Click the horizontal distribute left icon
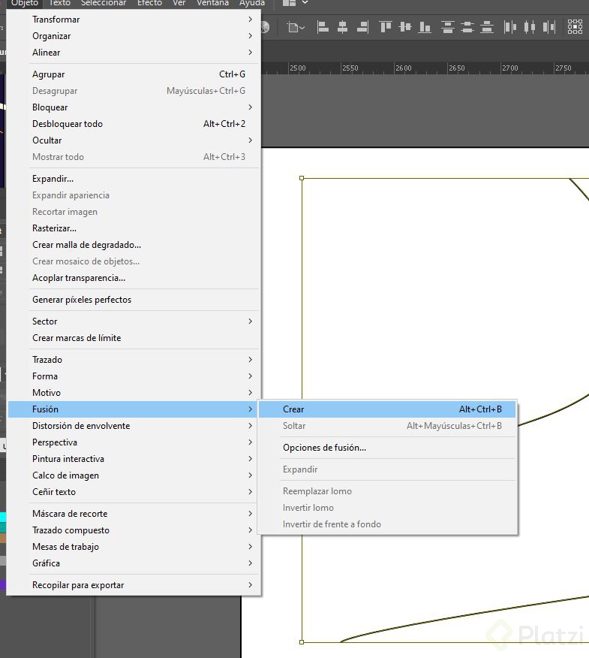Viewport: 589px width, 658px height. (510, 27)
